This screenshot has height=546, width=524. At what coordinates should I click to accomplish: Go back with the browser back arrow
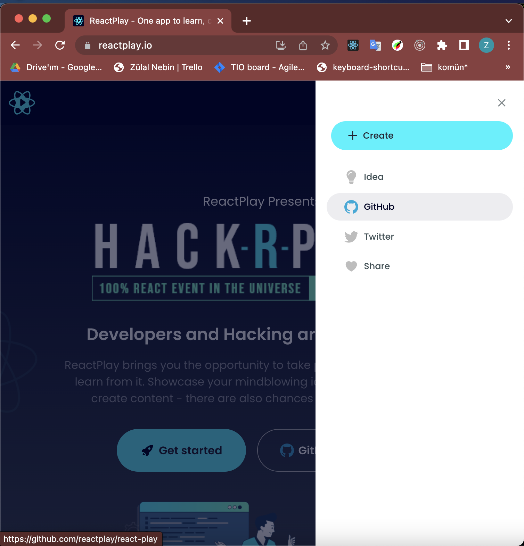(x=15, y=45)
